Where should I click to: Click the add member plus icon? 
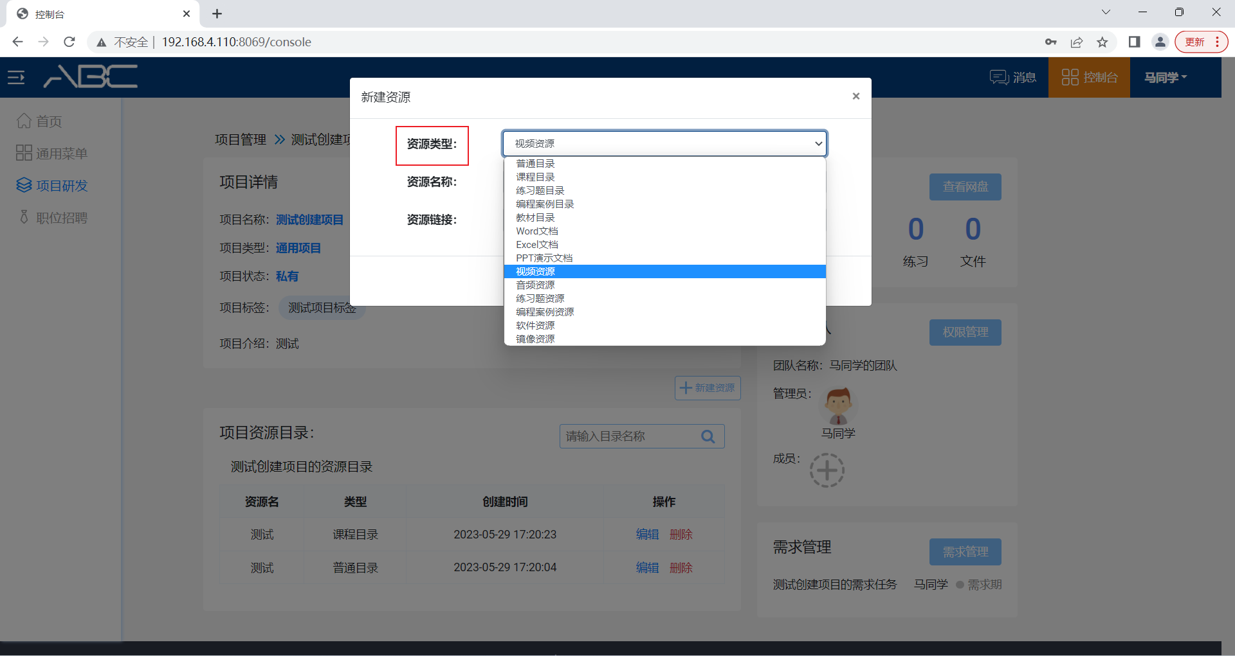click(x=827, y=470)
